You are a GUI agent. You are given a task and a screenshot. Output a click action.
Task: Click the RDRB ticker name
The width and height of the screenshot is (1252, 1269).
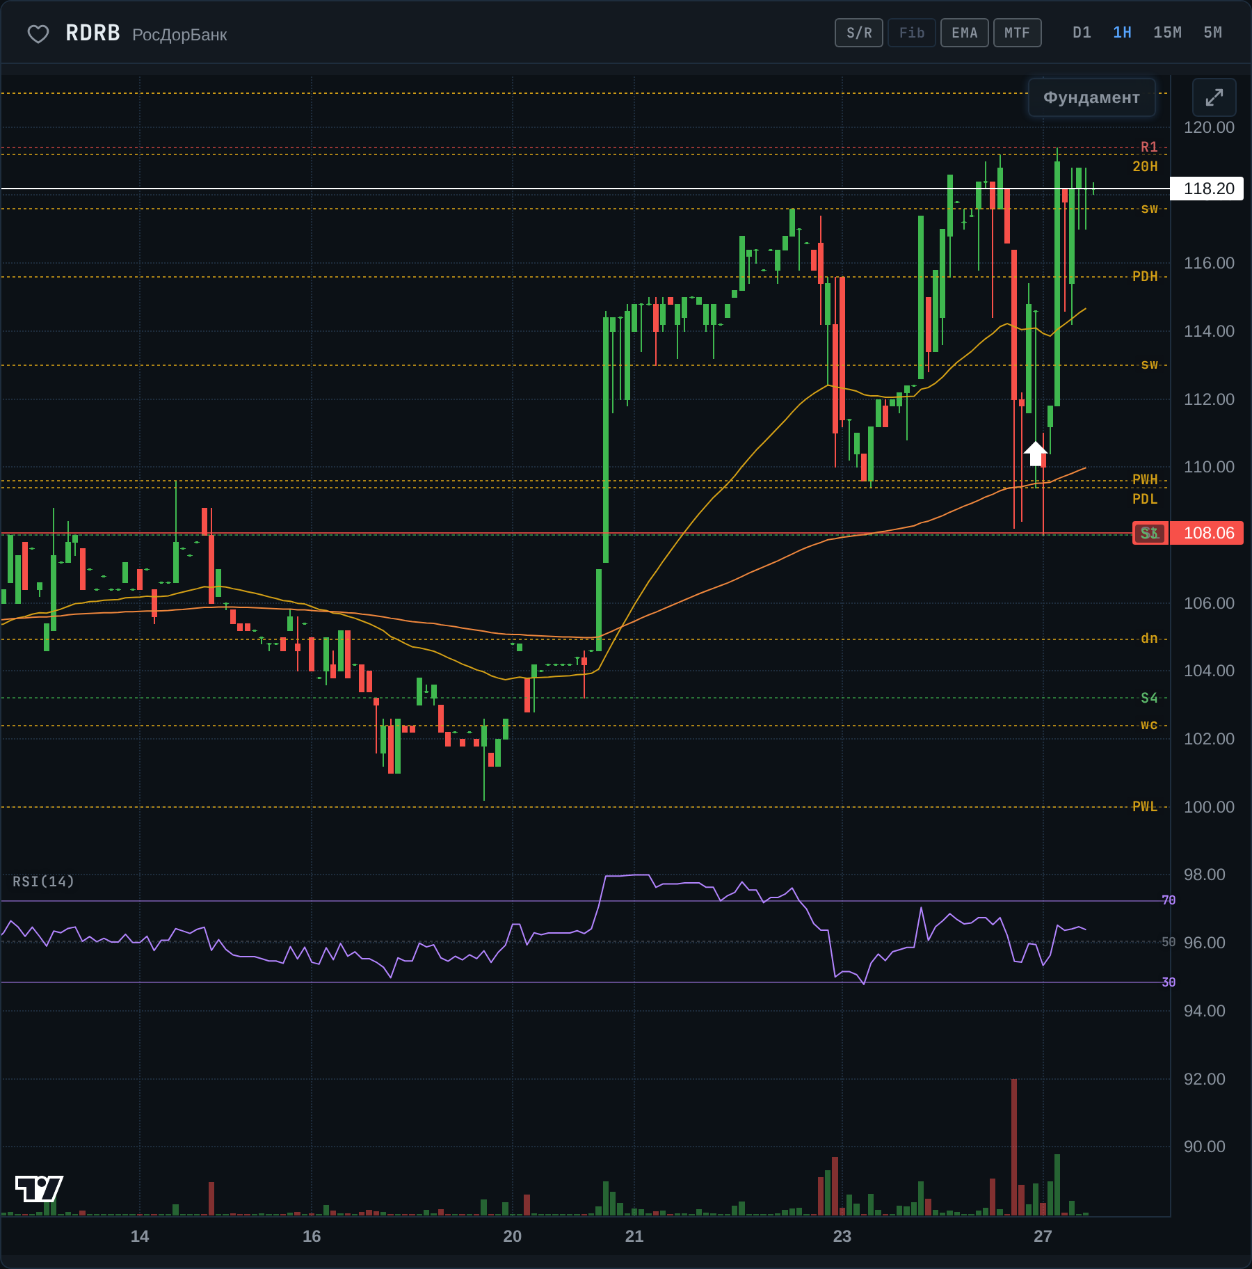click(93, 33)
